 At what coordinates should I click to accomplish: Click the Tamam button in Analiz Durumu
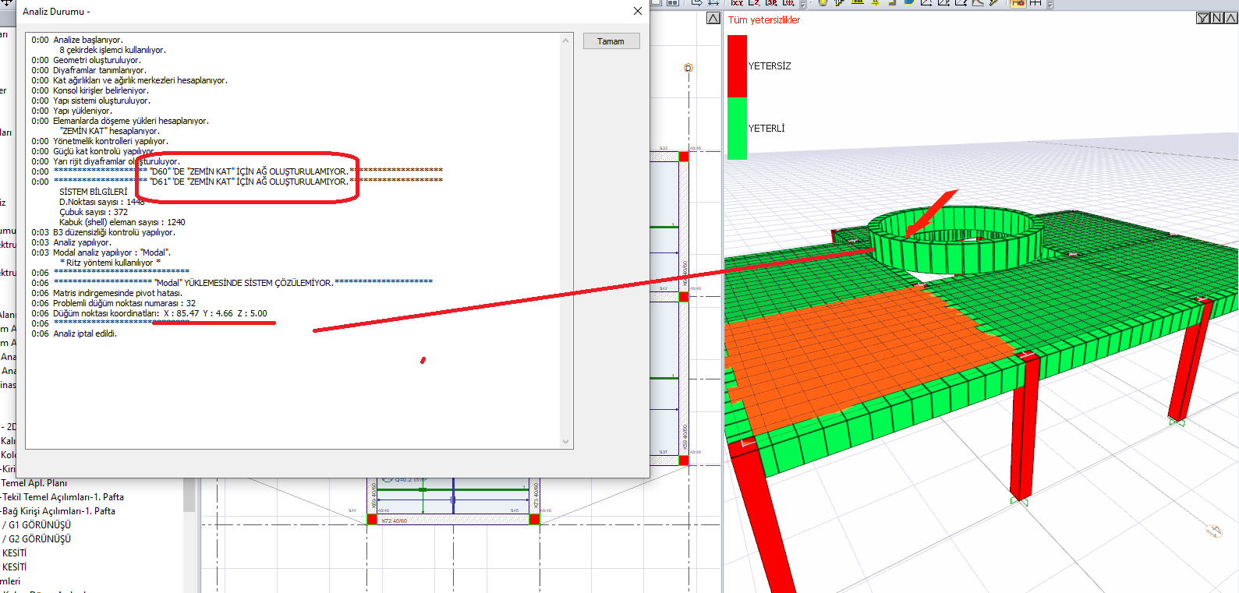(611, 41)
